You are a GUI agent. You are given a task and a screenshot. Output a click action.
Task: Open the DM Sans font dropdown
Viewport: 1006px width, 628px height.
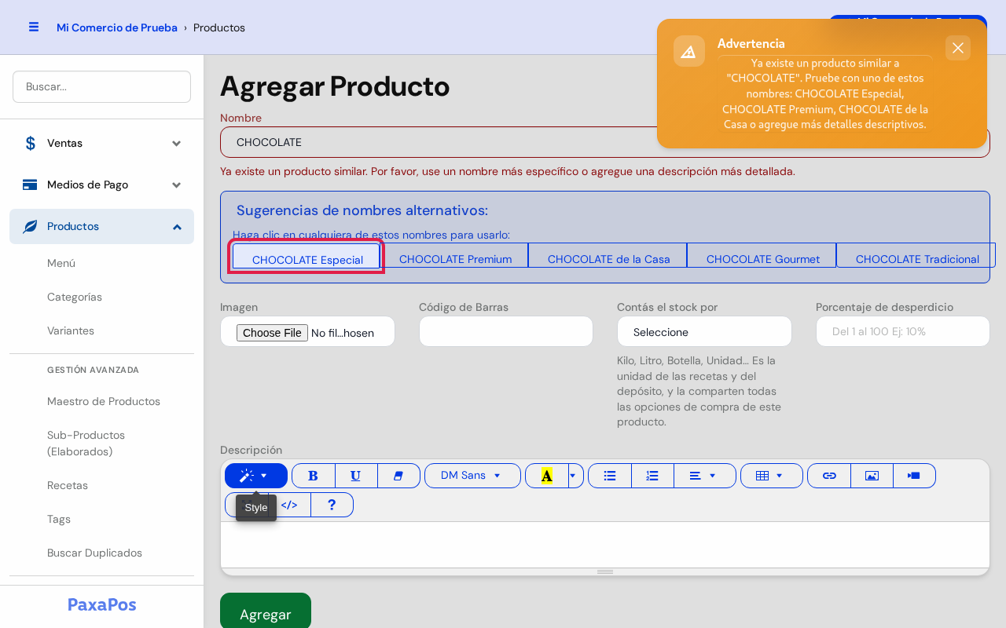472,476
